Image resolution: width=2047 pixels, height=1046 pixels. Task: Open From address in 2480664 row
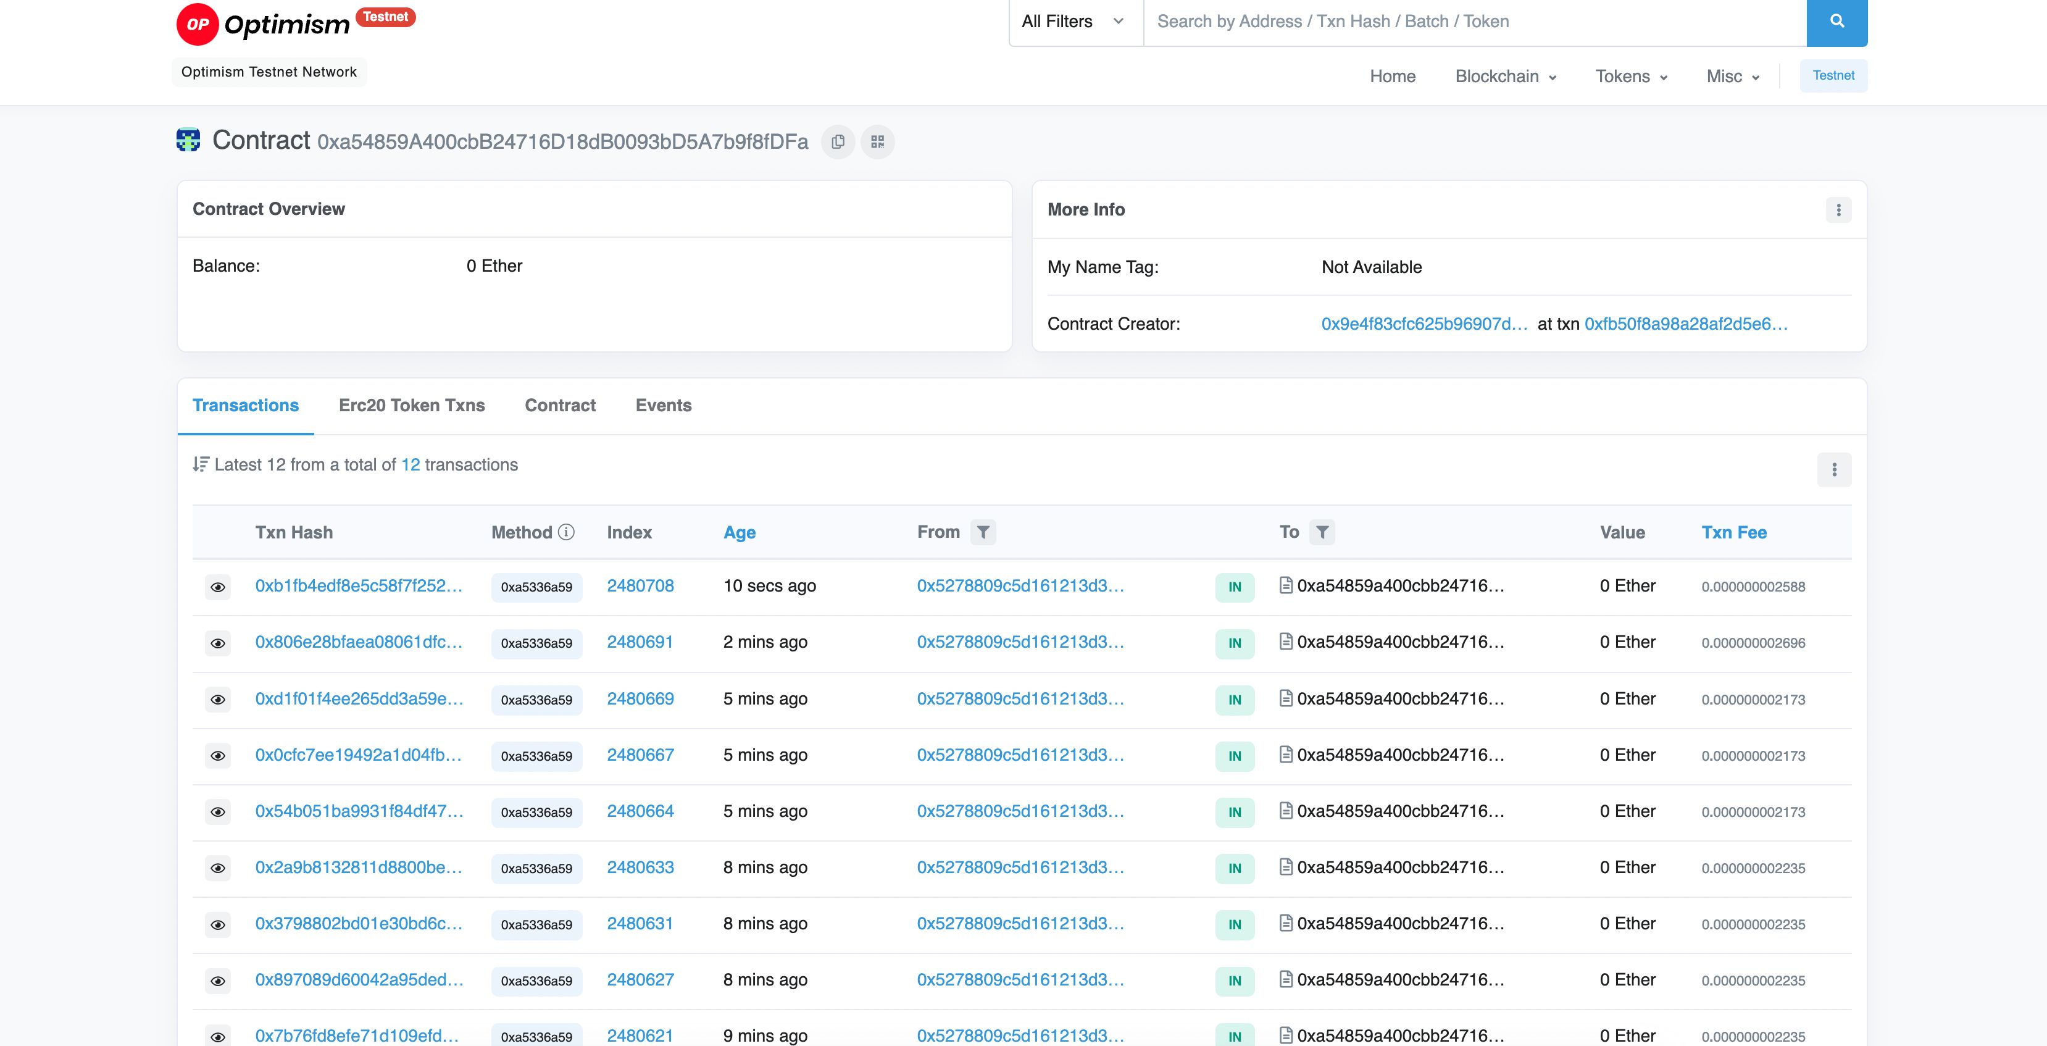1020,811
